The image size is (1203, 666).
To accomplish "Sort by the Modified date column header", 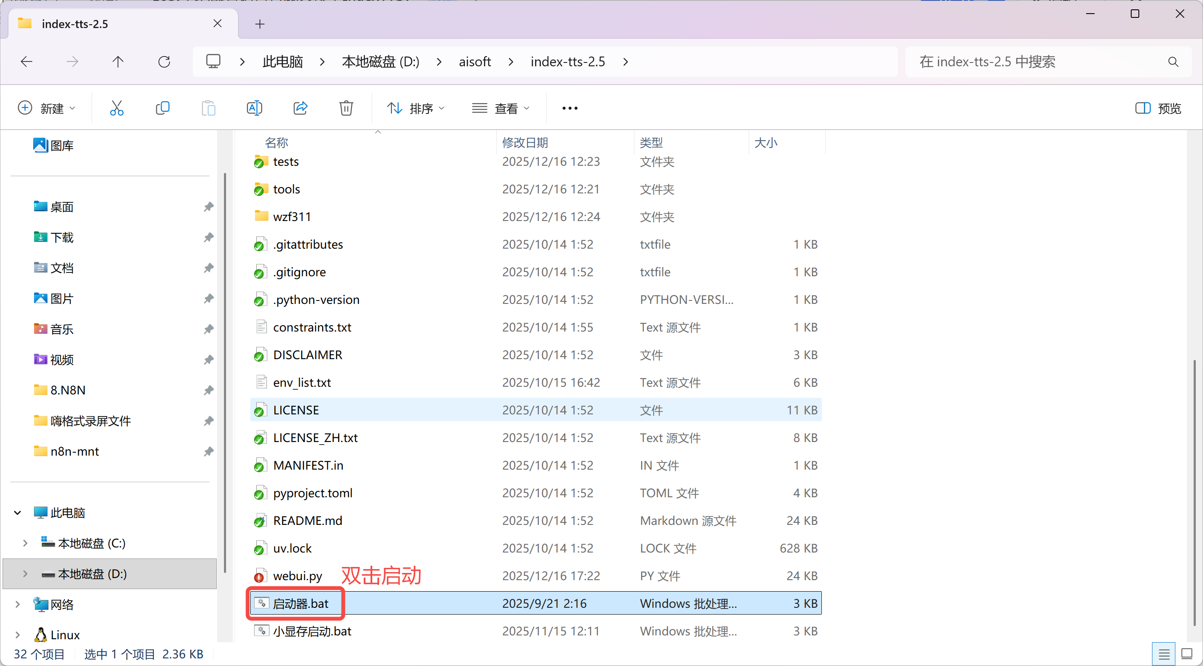I will (524, 142).
